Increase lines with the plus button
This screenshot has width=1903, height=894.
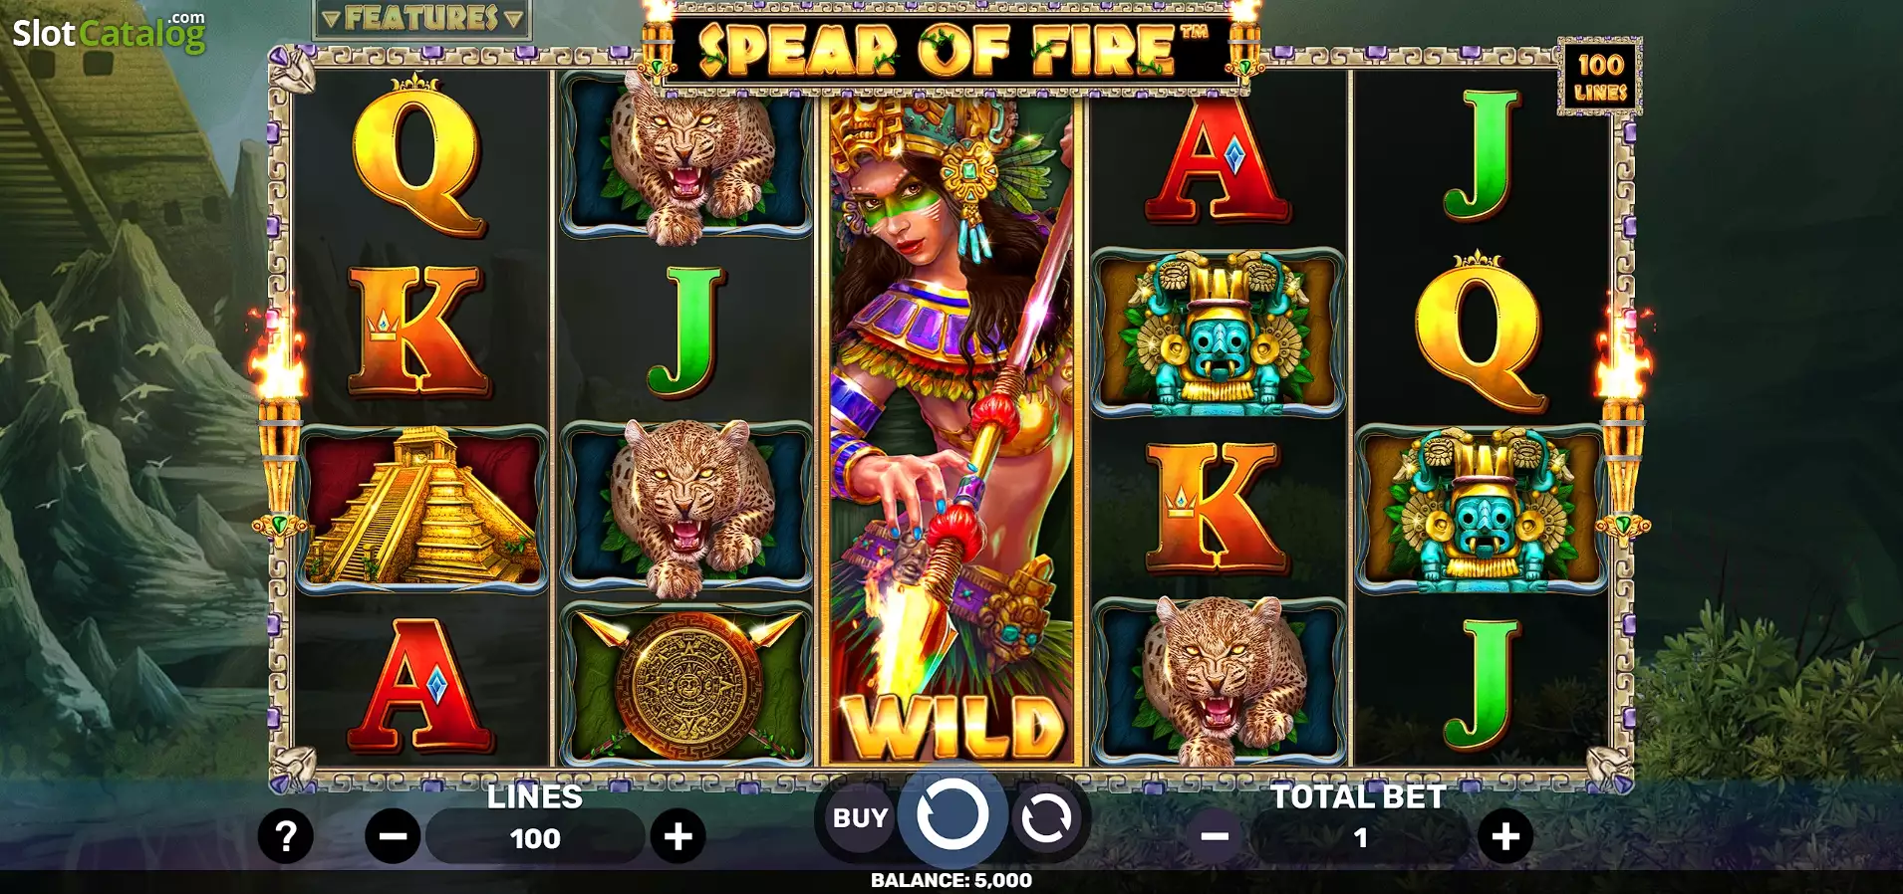tap(679, 836)
